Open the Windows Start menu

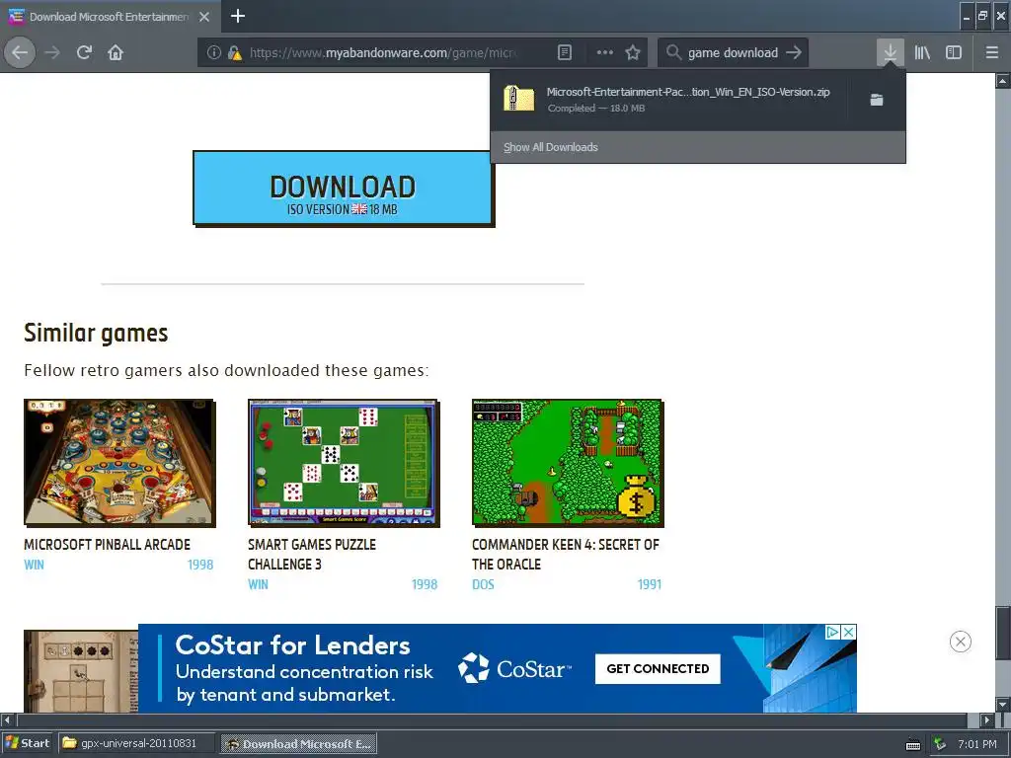pyautogui.click(x=27, y=743)
